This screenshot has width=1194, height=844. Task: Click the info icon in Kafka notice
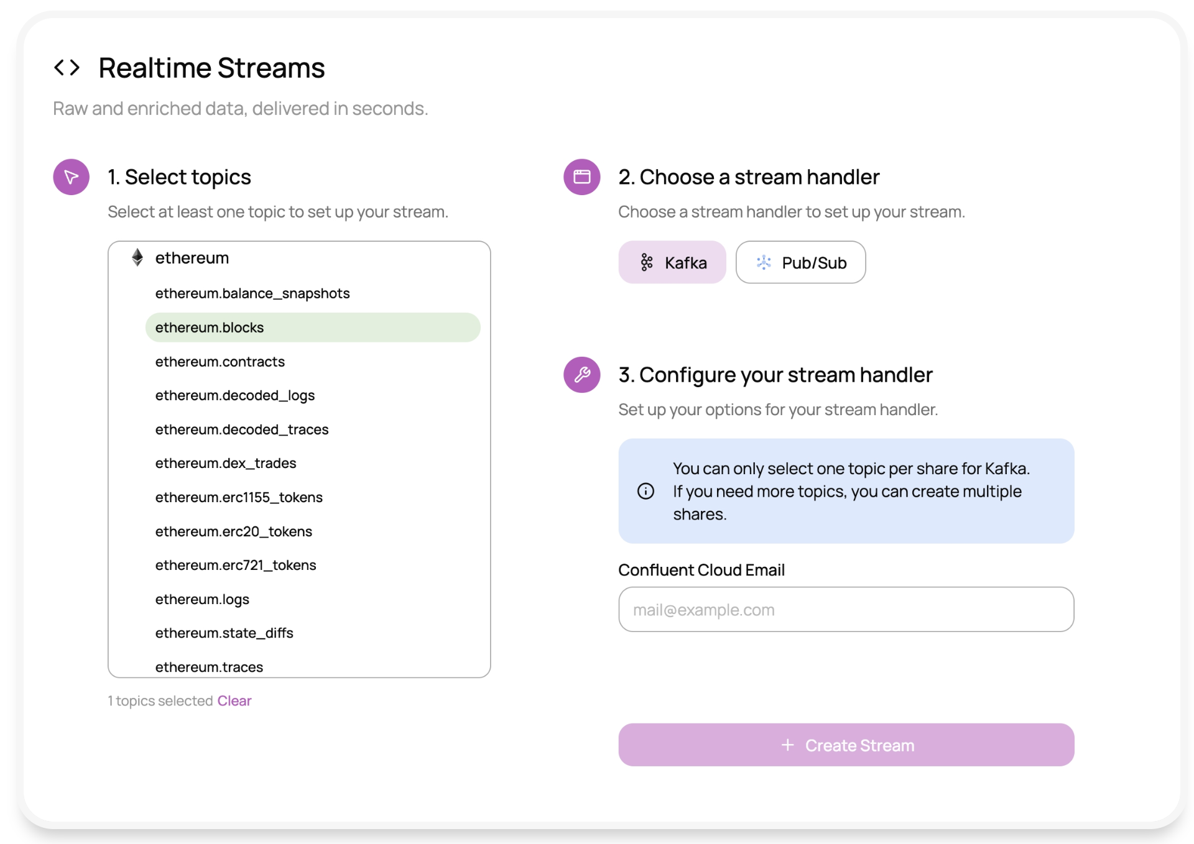tap(646, 491)
